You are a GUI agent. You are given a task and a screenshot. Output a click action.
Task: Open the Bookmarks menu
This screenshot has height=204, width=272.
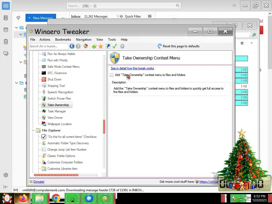click(63, 40)
